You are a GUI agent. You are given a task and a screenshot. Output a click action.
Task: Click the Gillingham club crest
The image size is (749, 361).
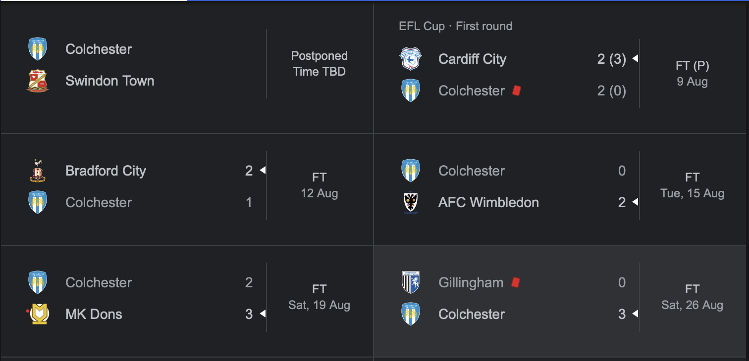coord(410,283)
